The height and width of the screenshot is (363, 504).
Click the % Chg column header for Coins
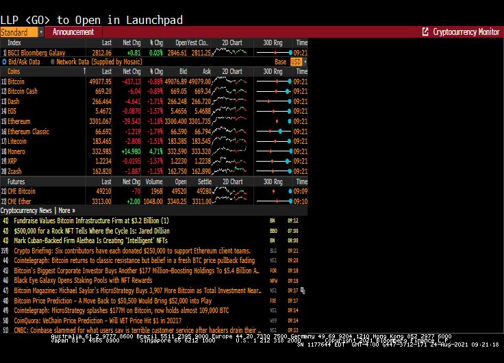point(156,71)
